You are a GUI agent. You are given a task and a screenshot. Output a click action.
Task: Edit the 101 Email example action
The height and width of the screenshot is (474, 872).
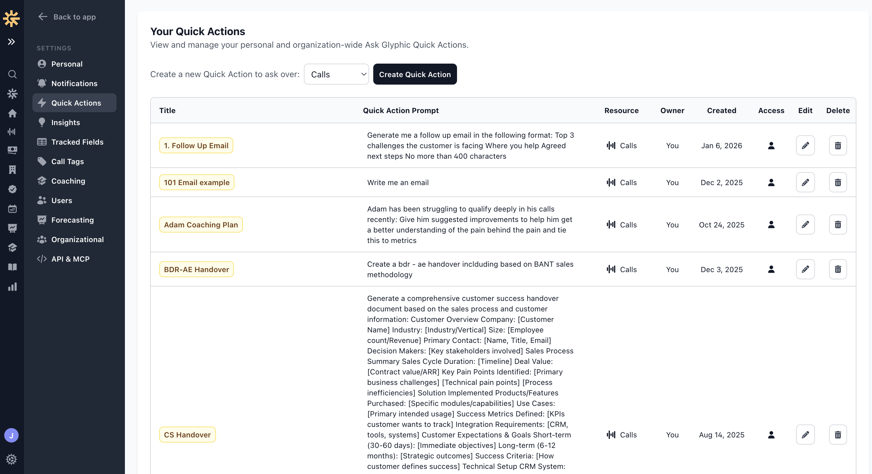(x=805, y=183)
